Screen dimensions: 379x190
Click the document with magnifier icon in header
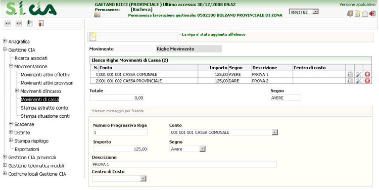[357, 14]
